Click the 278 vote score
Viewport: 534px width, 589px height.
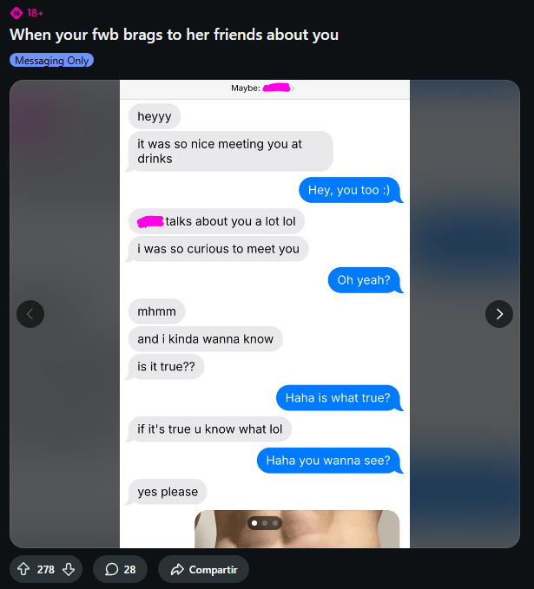pos(46,569)
